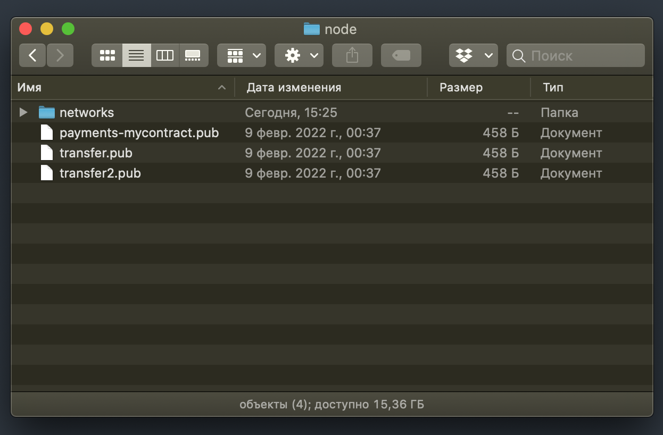The height and width of the screenshot is (435, 663).
Task: Switch to column view mode
Action: (x=165, y=55)
